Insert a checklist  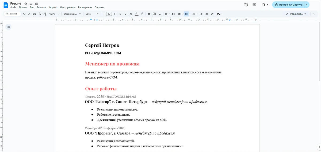click(179, 14)
